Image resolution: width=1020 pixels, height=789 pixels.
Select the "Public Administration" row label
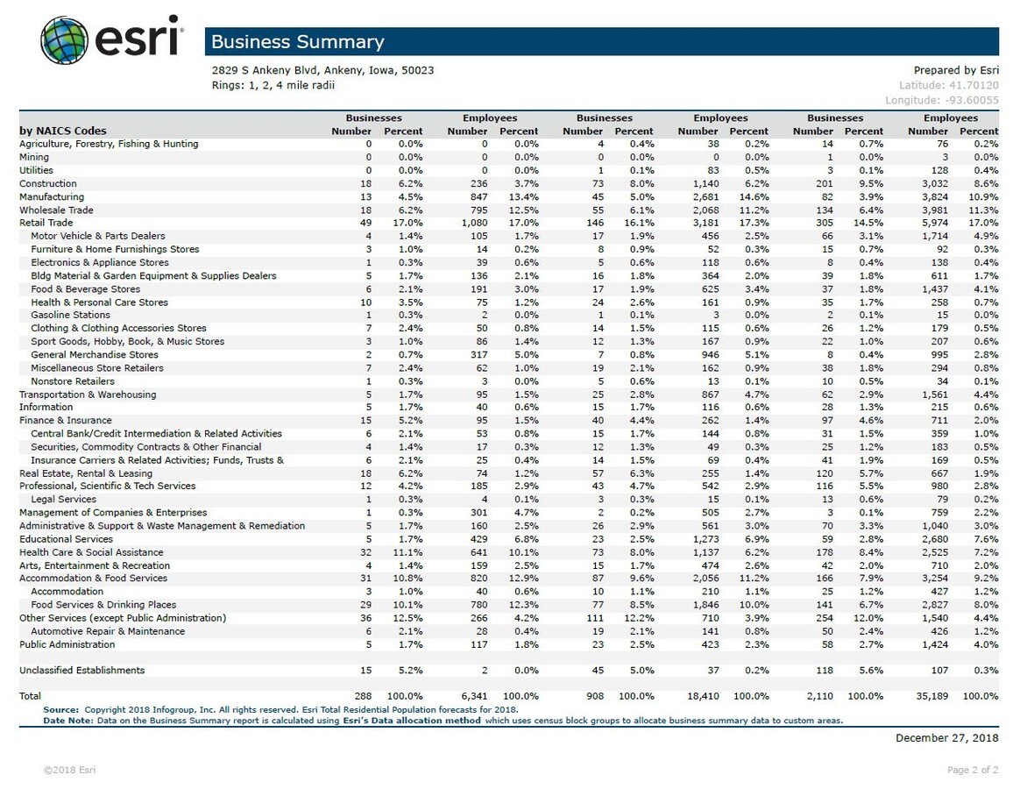click(67, 644)
